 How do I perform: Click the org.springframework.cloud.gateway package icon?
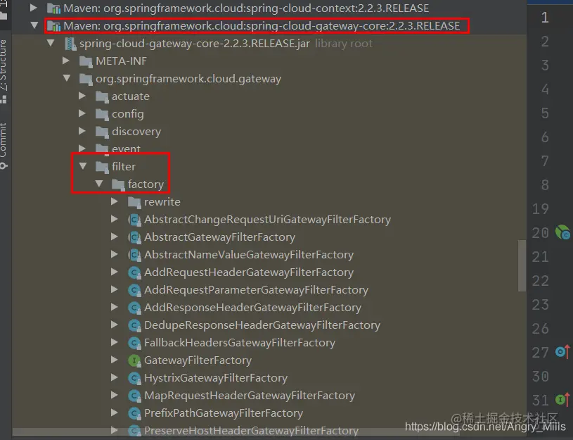click(86, 79)
